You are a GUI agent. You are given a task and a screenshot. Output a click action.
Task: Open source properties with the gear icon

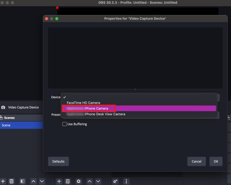pos(79,181)
